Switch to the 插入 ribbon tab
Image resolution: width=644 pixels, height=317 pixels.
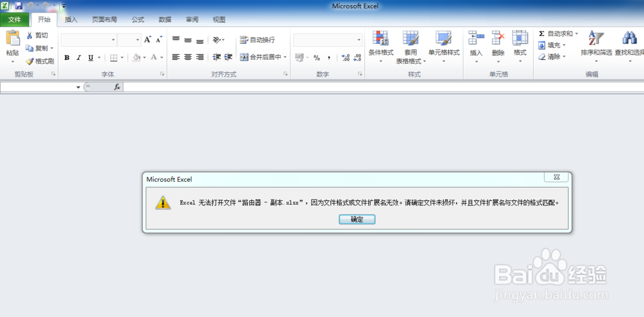[x=71, y=19]
